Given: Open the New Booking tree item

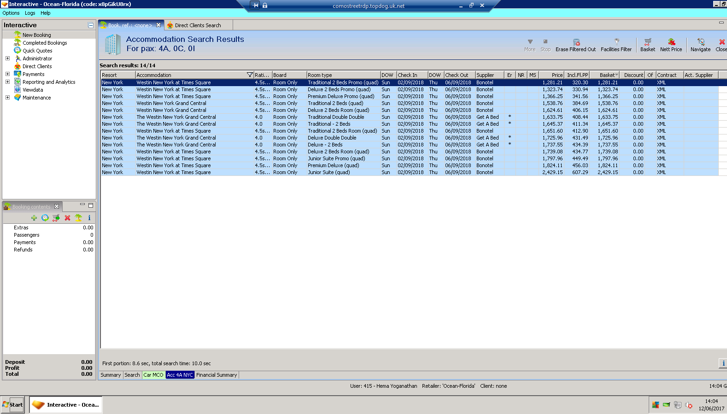Looking at the screenshot, I should [37, 35].
